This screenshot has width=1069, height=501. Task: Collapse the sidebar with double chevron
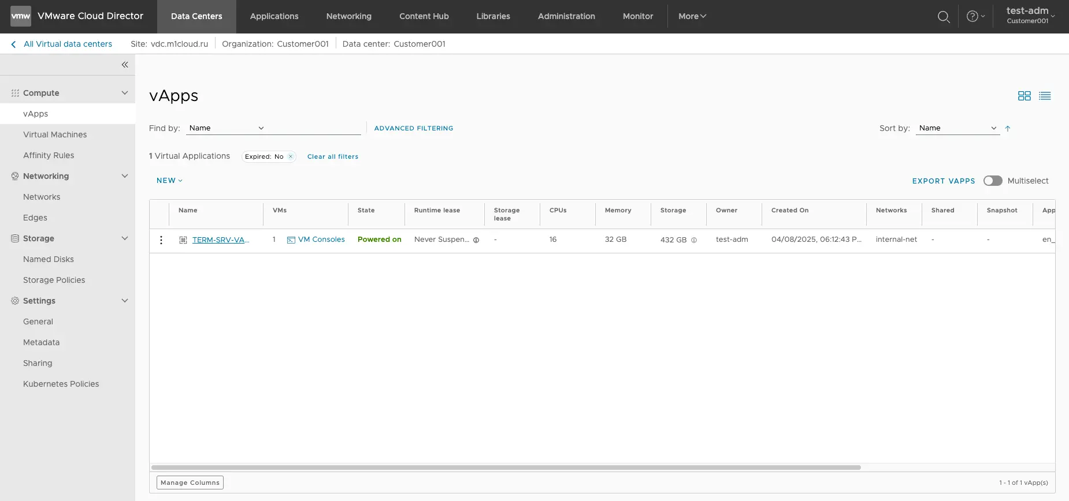click(125, 65)
